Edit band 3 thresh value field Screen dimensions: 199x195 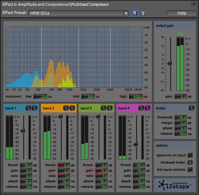[101, 165]
